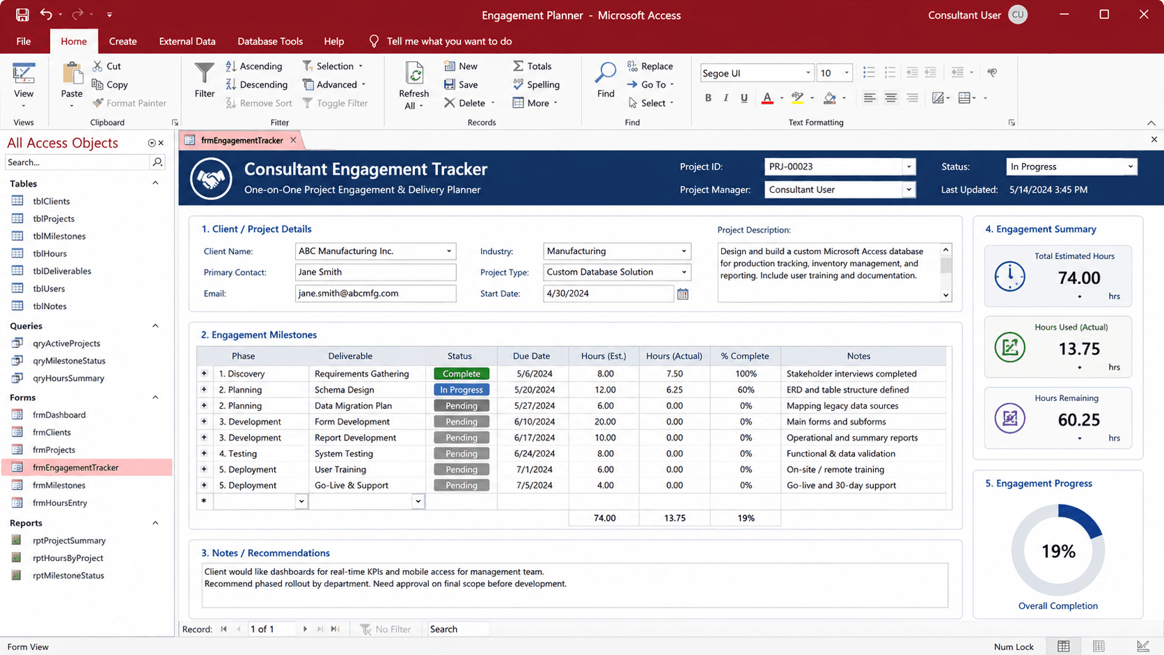Open the File menu

click(24, 41)
